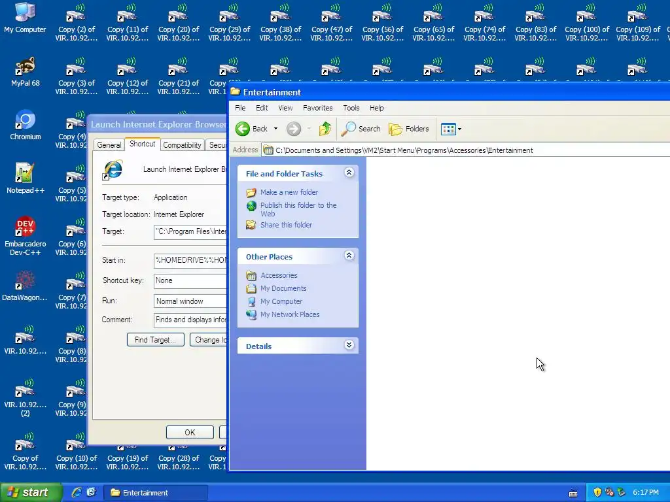Click Share this folder link
This screenshot has height=502, width=670.
coord(287,225)
